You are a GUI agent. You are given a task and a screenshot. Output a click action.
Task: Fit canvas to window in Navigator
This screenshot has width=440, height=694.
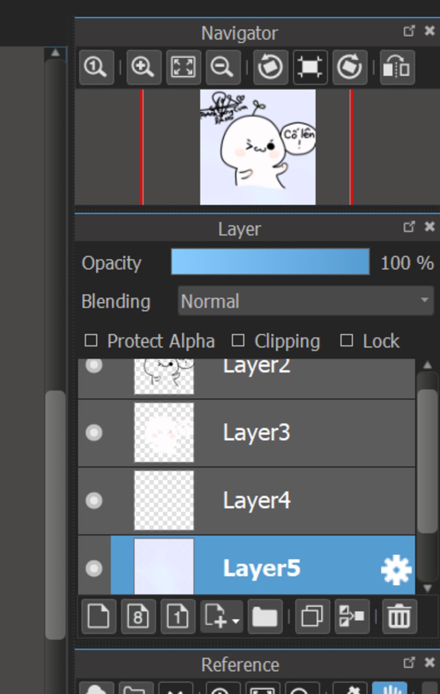click(183, 68)
